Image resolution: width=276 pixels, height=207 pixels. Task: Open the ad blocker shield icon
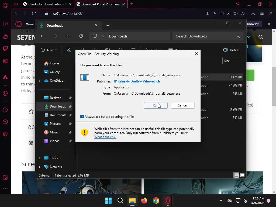click(229, 13)
